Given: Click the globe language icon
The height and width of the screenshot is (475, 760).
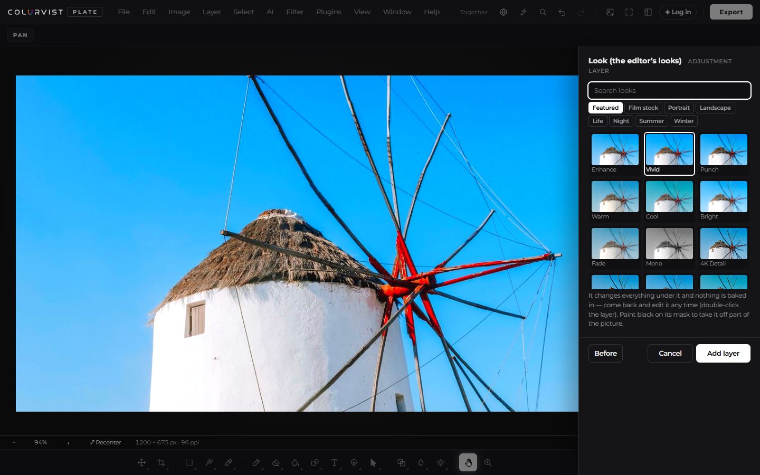Looking at the screenshot, I should pos(503,12).
